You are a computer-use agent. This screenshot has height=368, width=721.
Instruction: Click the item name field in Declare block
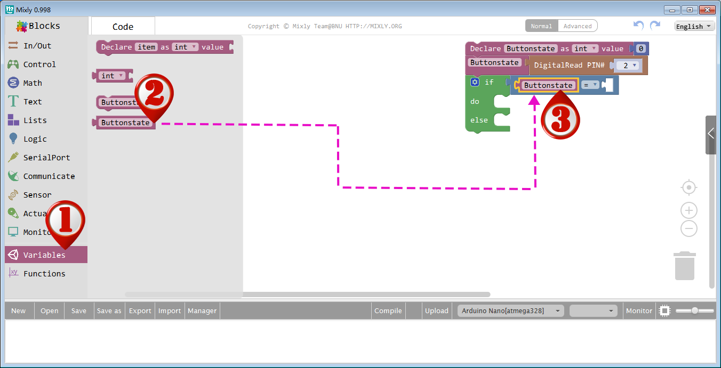pos(146,47)
